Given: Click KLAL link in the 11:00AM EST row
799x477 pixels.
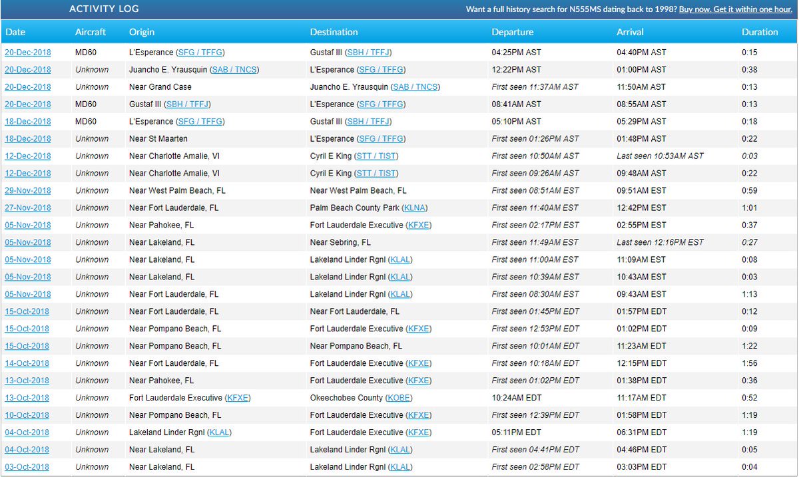Looking at the screenshot, I should click(x=400, y=260).
